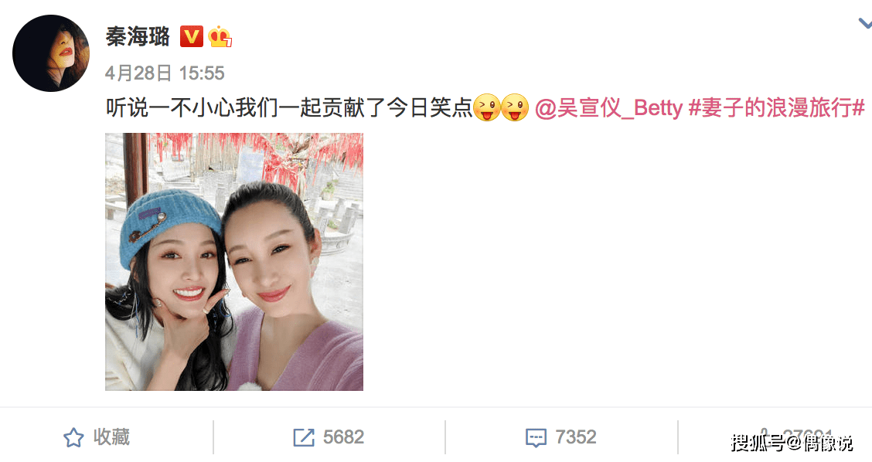Open the poster's round avatar picture
This screenshot has width=872, height=462.
click(x=50, y=53)
